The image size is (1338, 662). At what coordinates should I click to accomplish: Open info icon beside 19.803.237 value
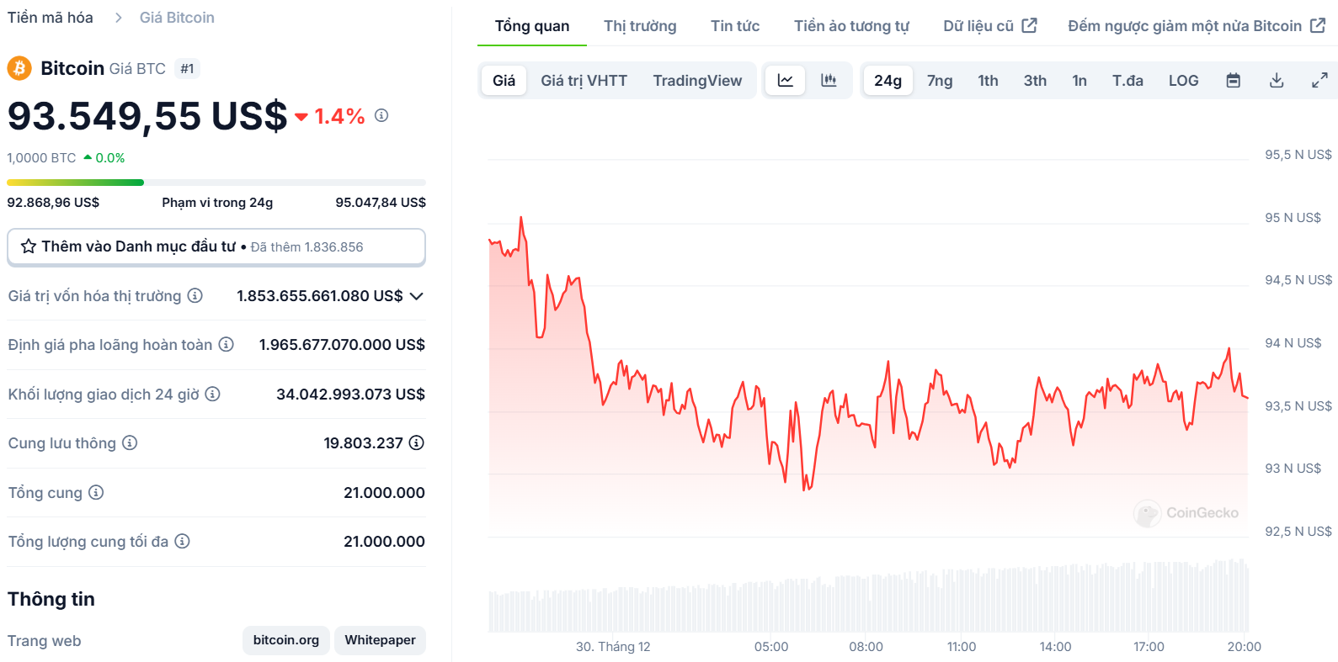[x=416, y=442]
